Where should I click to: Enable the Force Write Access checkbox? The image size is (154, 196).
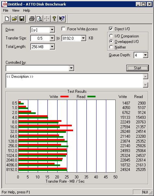pyautogui.click(x=63, y=29)
